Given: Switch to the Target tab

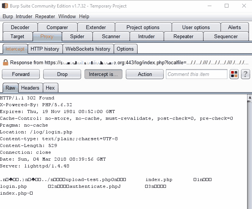Looking at the screenshot, I should point(17,36).
